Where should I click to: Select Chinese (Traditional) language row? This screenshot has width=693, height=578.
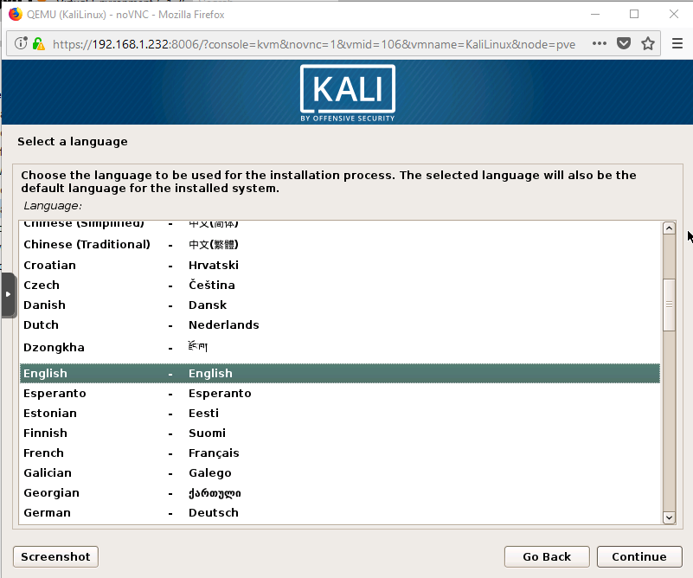tap(340, 244)
